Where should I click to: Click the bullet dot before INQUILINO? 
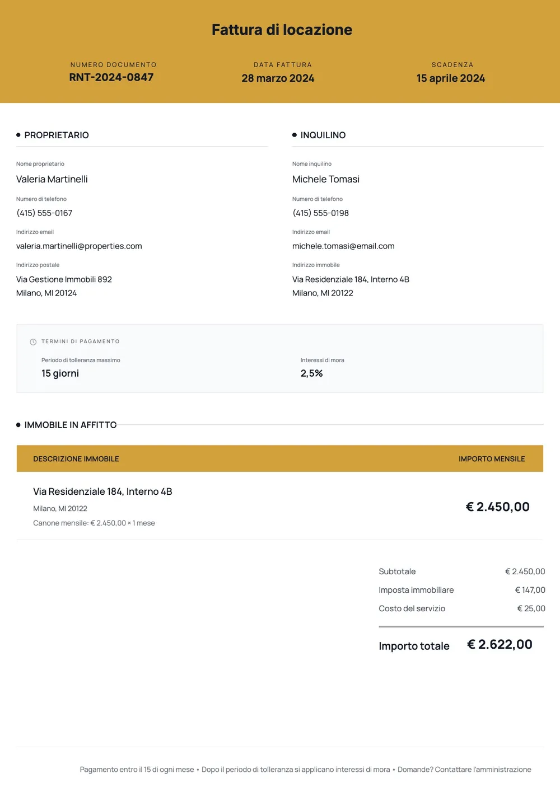tap(295, 135)
